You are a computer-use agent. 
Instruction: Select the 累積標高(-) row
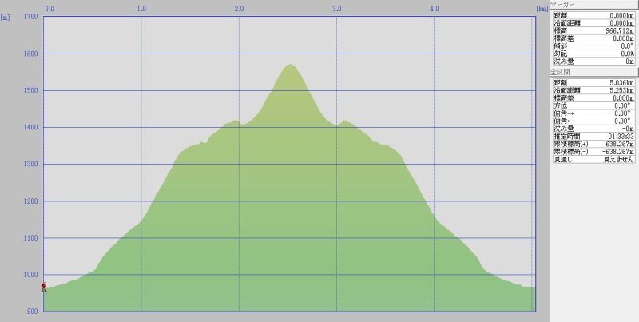[x=594, y=152]
